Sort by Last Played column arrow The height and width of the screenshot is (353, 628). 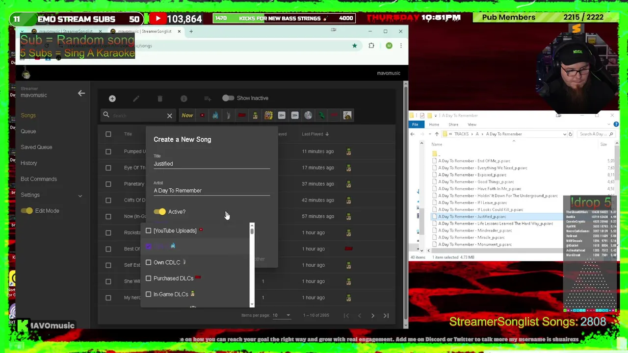[x=327, y=134]
